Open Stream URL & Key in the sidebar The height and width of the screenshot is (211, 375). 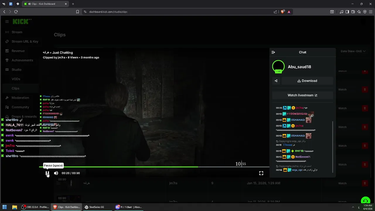pyautogui.click(x=25, y=42)
